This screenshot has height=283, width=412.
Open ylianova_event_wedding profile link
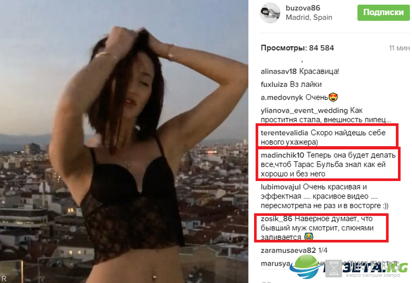(305, 111)
